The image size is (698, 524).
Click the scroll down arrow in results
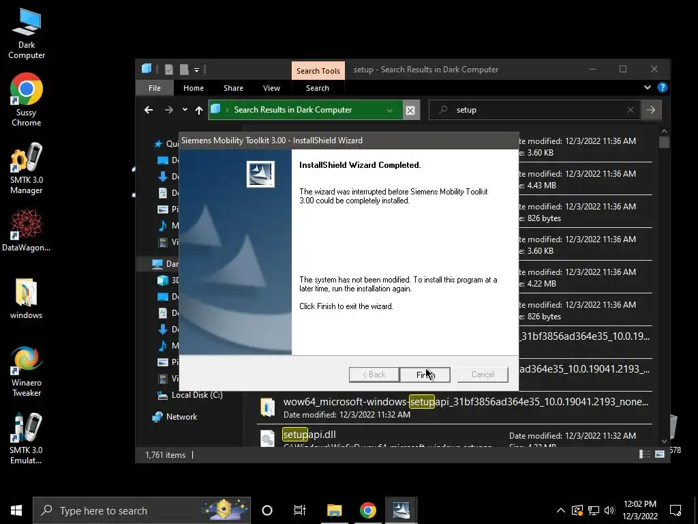pos(664,441)
